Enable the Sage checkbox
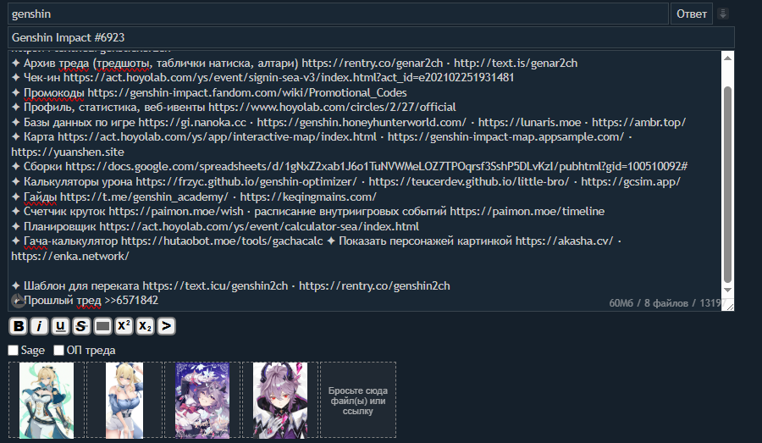The width and height of the screenshot is (762, 443). 13,350
